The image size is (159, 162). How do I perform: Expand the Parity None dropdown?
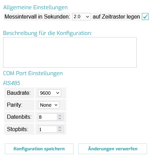click(49, 105)
